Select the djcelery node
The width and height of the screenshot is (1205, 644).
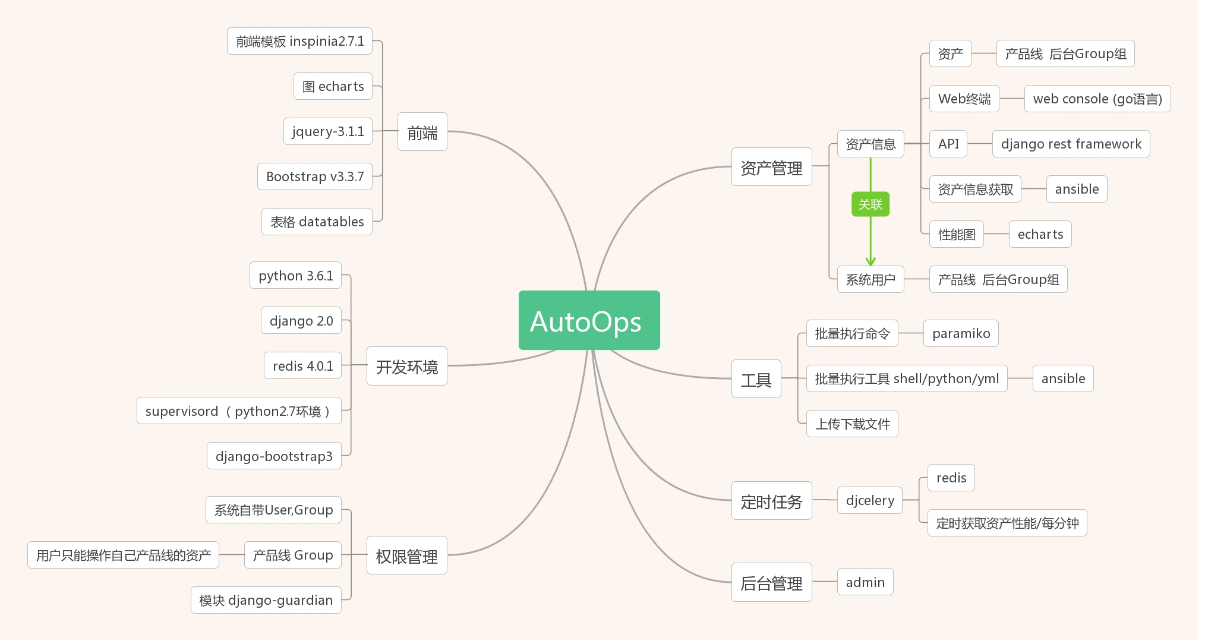870,500
